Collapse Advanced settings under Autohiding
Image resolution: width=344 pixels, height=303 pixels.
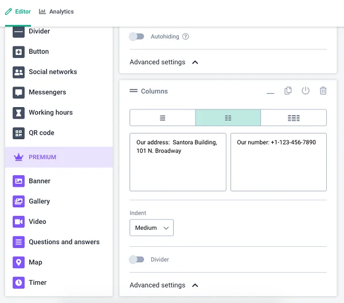(x=164, y=62)
